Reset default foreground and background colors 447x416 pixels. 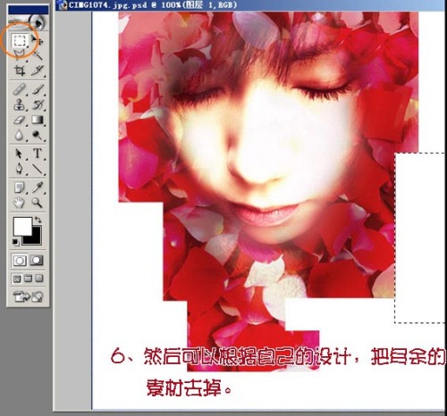pyautogui.click(x=15, y=242)
